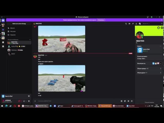Click the message input box for INACTIVO

[x=78, y=101]
